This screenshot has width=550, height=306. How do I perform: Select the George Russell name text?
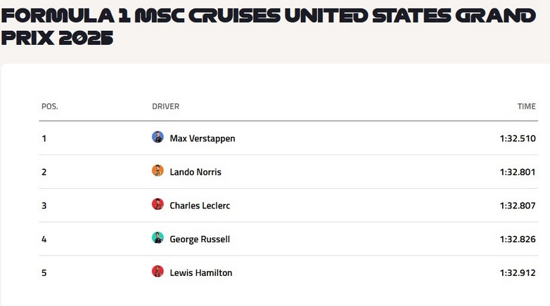point(200,239)
